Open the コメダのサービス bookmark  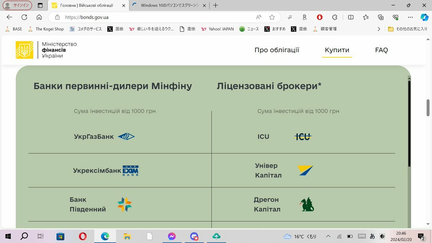86,29
